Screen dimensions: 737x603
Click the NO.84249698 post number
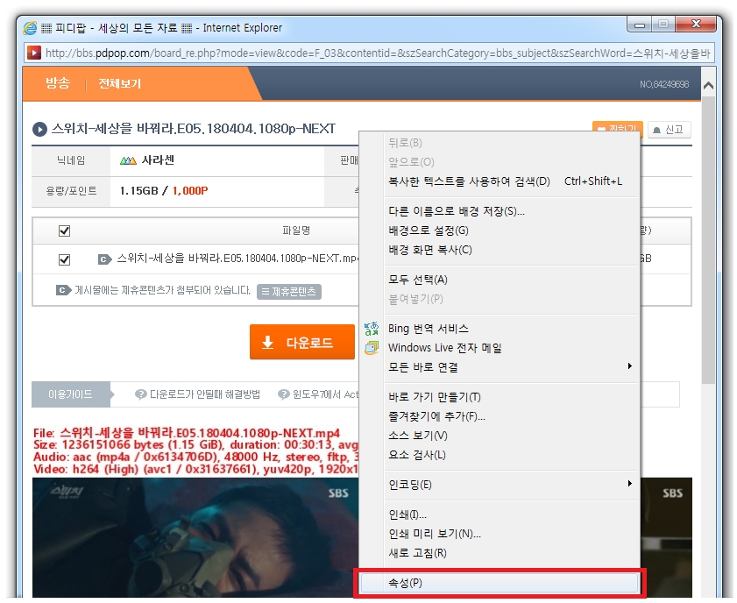[x=664, y=84]
